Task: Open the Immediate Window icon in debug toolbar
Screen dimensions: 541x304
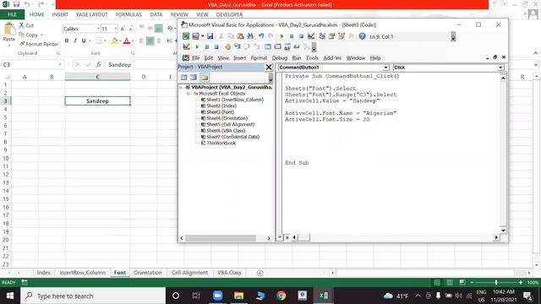Action: [x=277, y=47]
